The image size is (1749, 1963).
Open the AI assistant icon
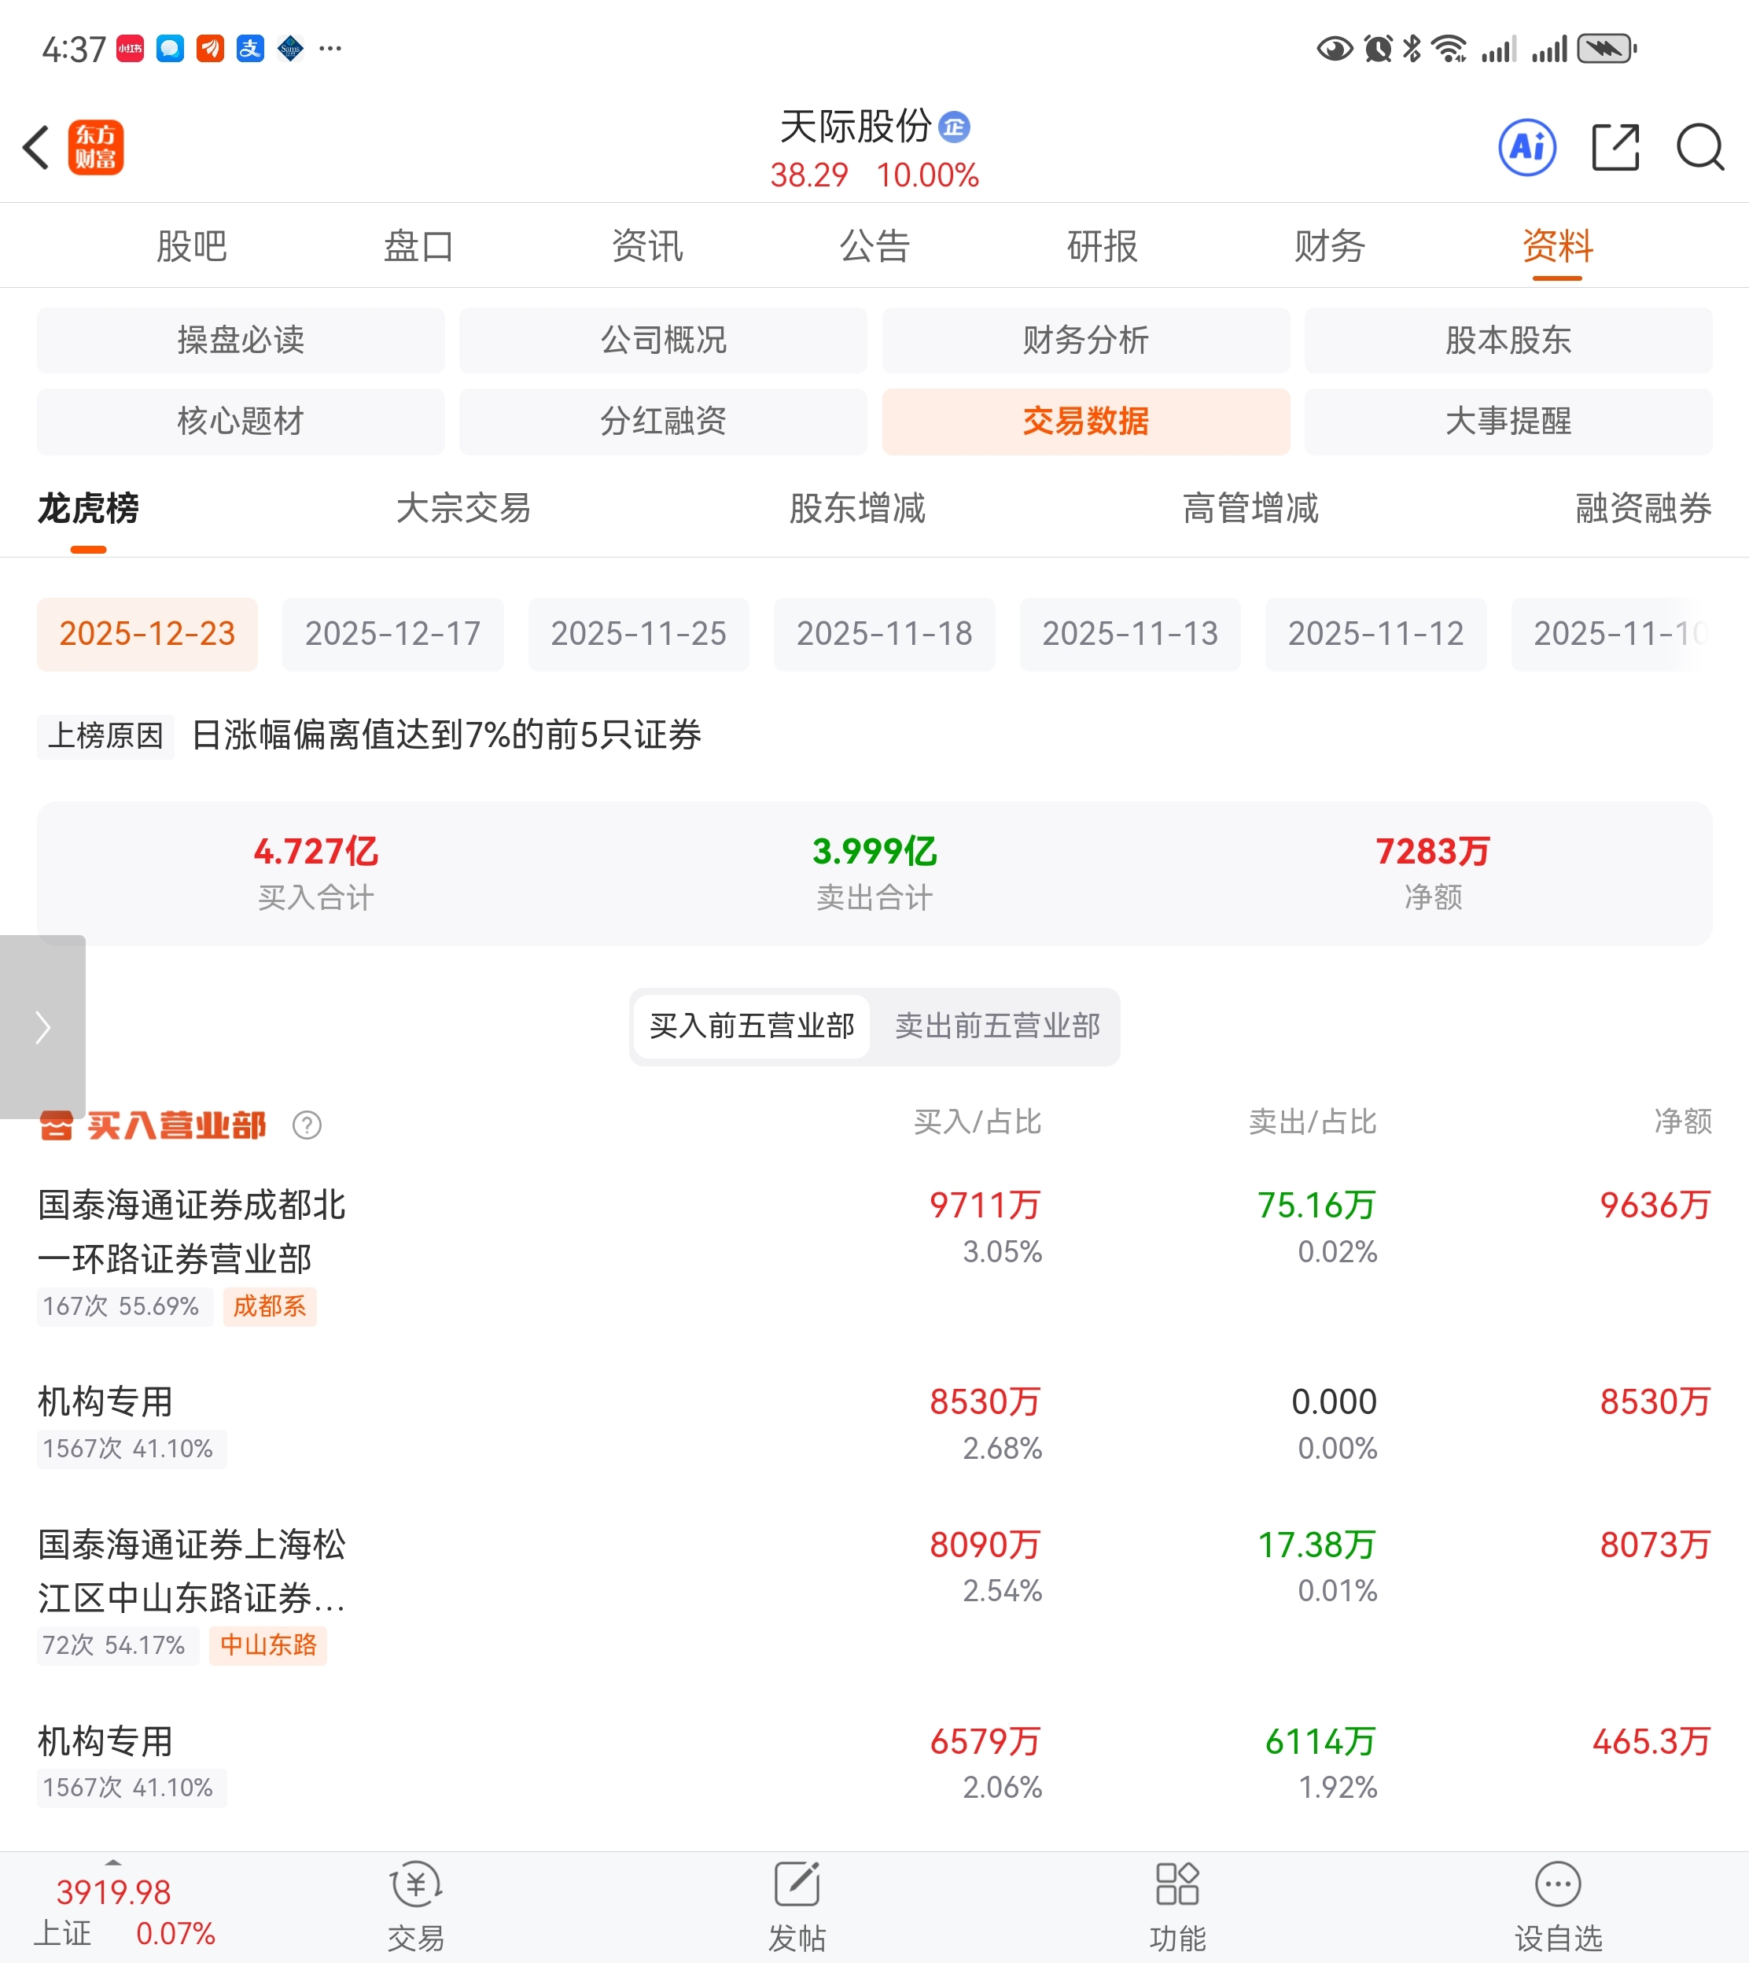1527,148
